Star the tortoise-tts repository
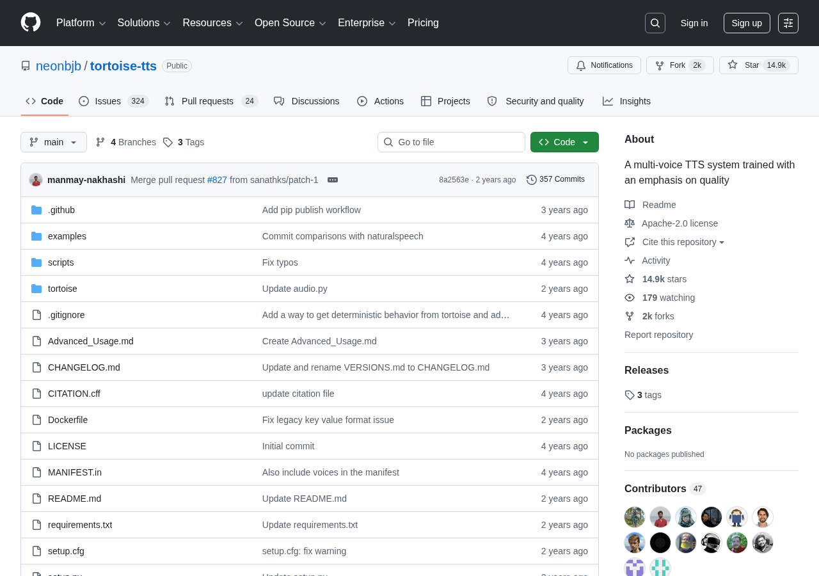This screenshot has width=819, height=576. point(758,65)
